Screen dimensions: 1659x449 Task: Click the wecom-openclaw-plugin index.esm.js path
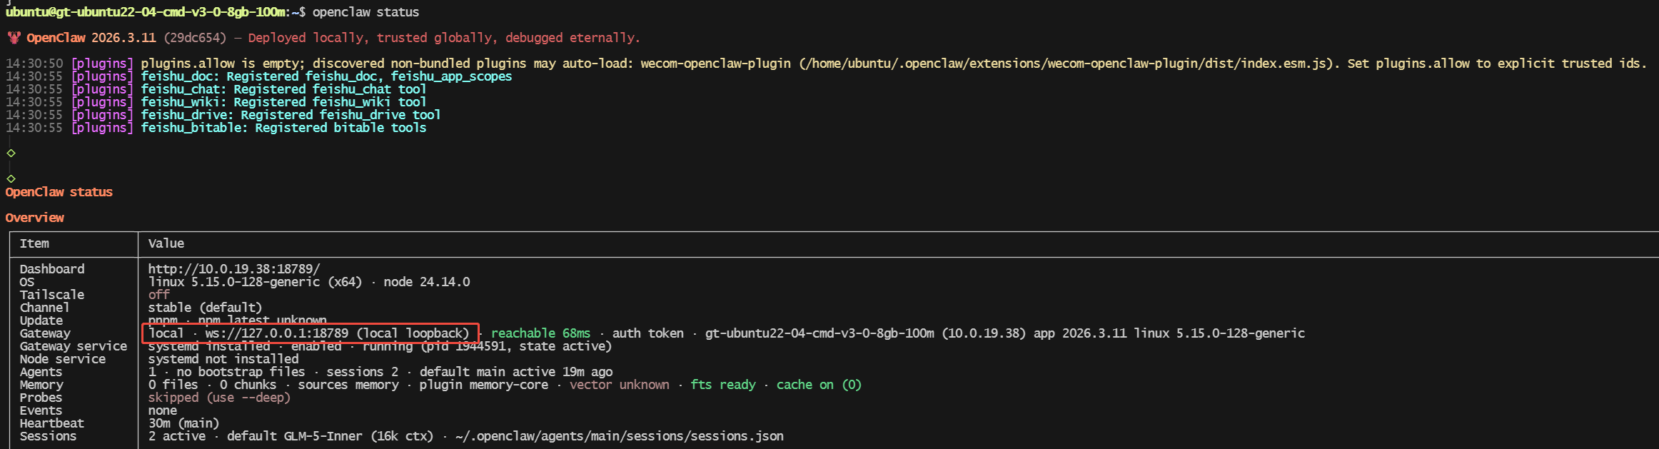1069,64
